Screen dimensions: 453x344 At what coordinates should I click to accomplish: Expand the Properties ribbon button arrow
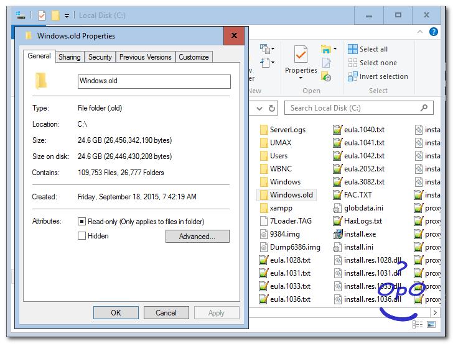(301, 78)
